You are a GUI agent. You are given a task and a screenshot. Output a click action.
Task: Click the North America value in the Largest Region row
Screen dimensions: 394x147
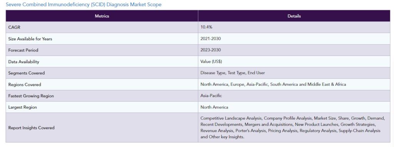214,107
